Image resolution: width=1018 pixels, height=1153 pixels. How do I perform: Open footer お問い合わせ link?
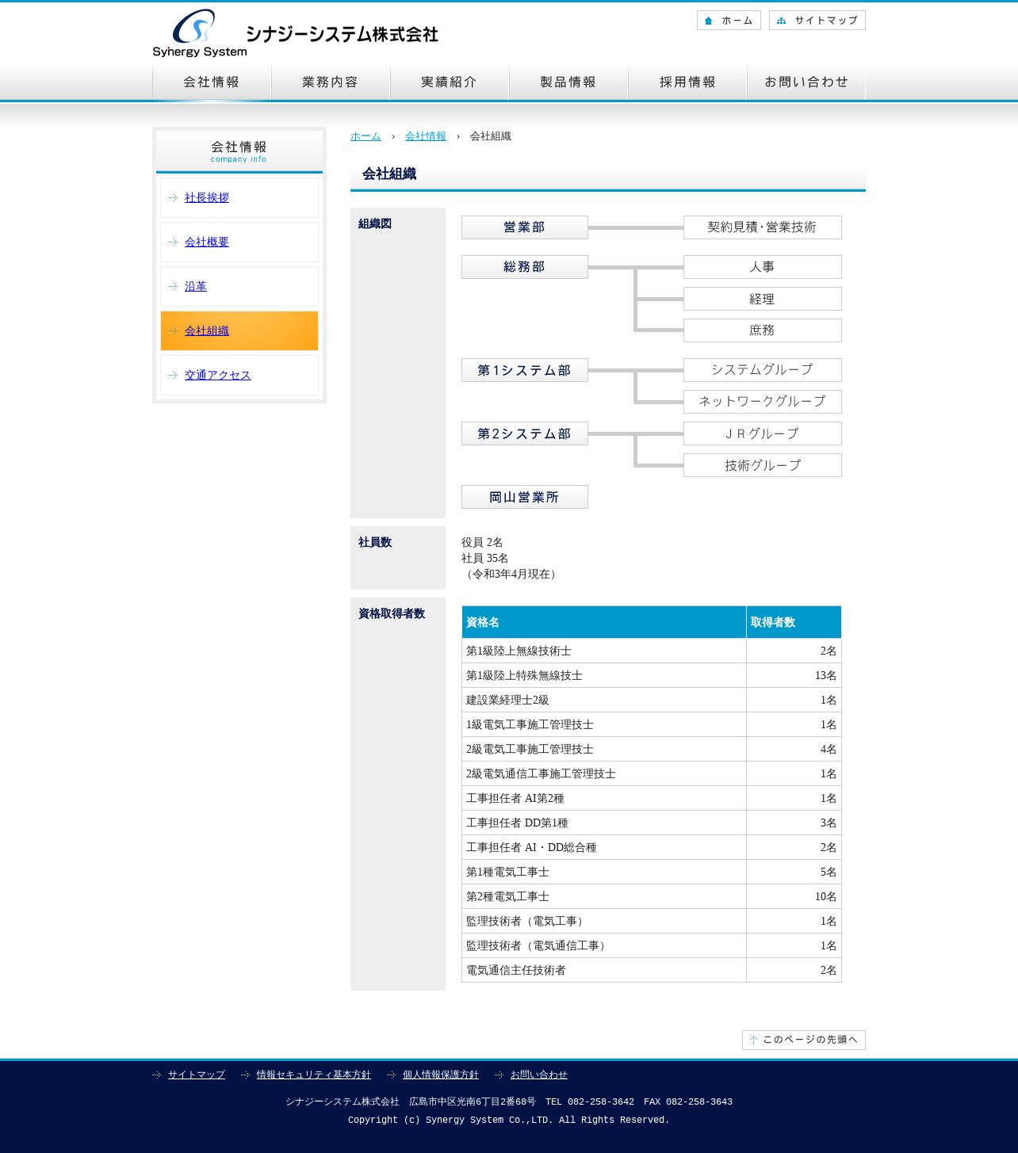point(539,1075)
